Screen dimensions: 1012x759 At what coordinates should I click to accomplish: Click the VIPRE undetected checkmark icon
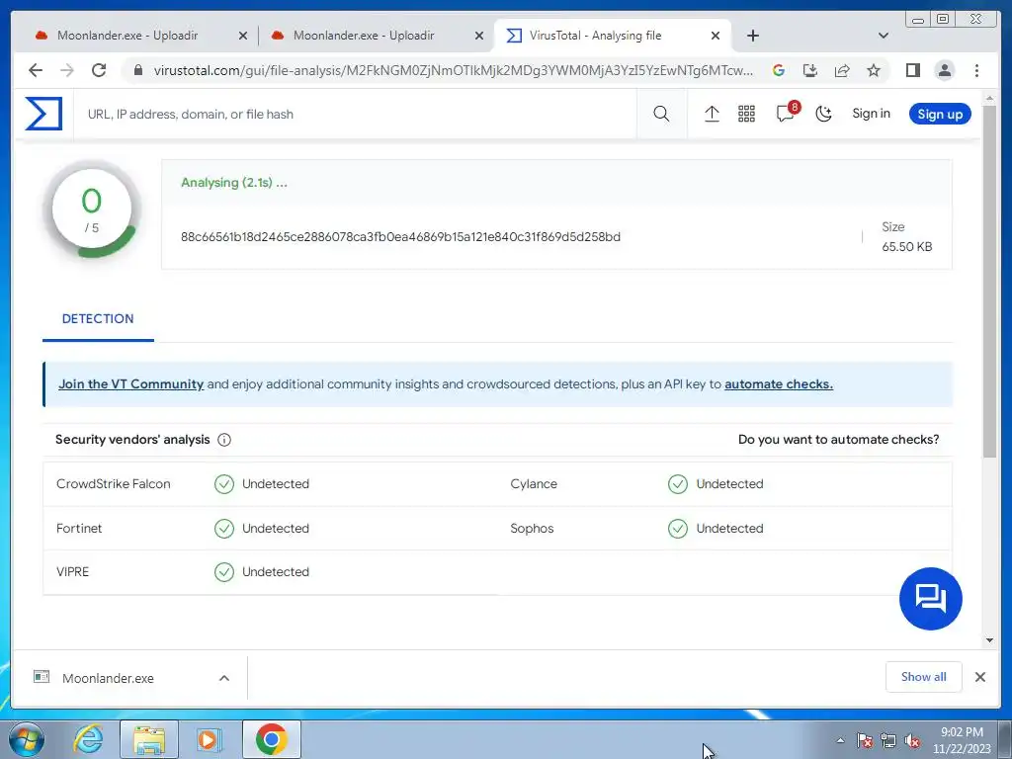pos(224,572)
